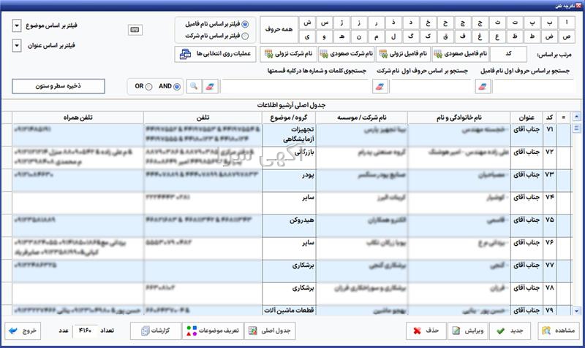Open عملیات روی انتخابی ها operations button
585x348 pixels.
click(x=215, y=54)
